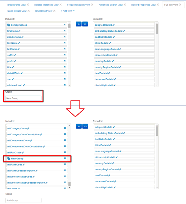
Task: Edit milPayGrade using its pencil icon
Action: point(23,153)
